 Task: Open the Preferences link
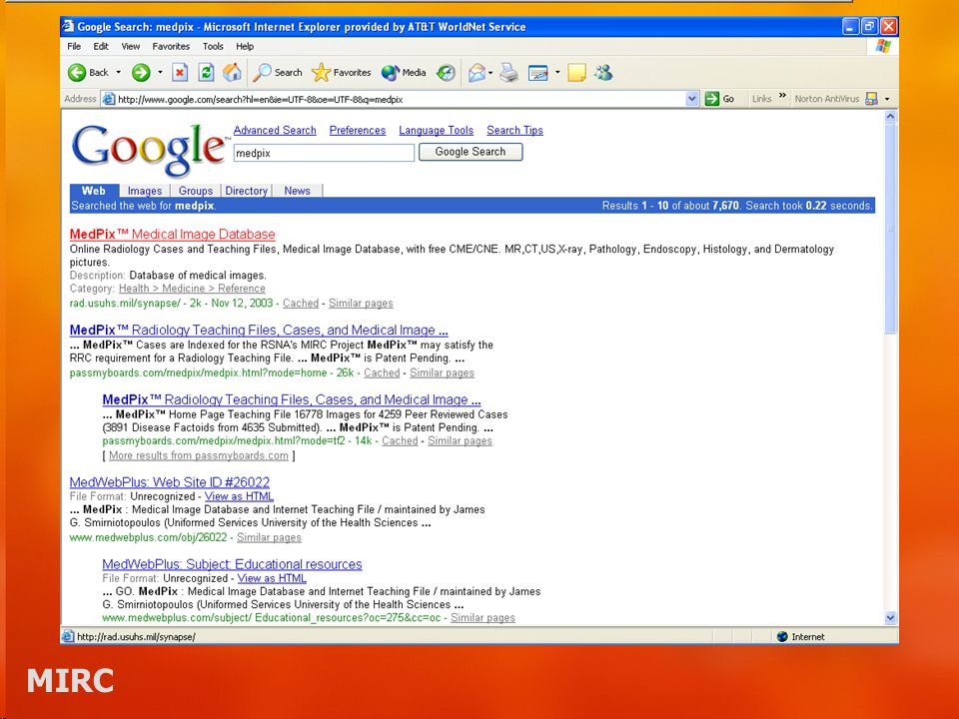point(358,130)
